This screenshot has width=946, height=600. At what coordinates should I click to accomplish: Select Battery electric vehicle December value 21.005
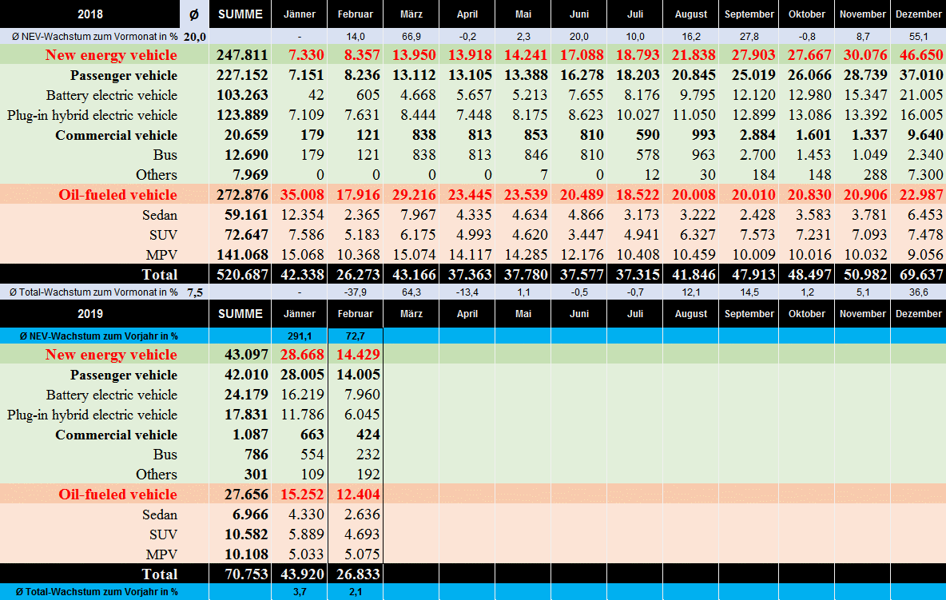(920, 94)
